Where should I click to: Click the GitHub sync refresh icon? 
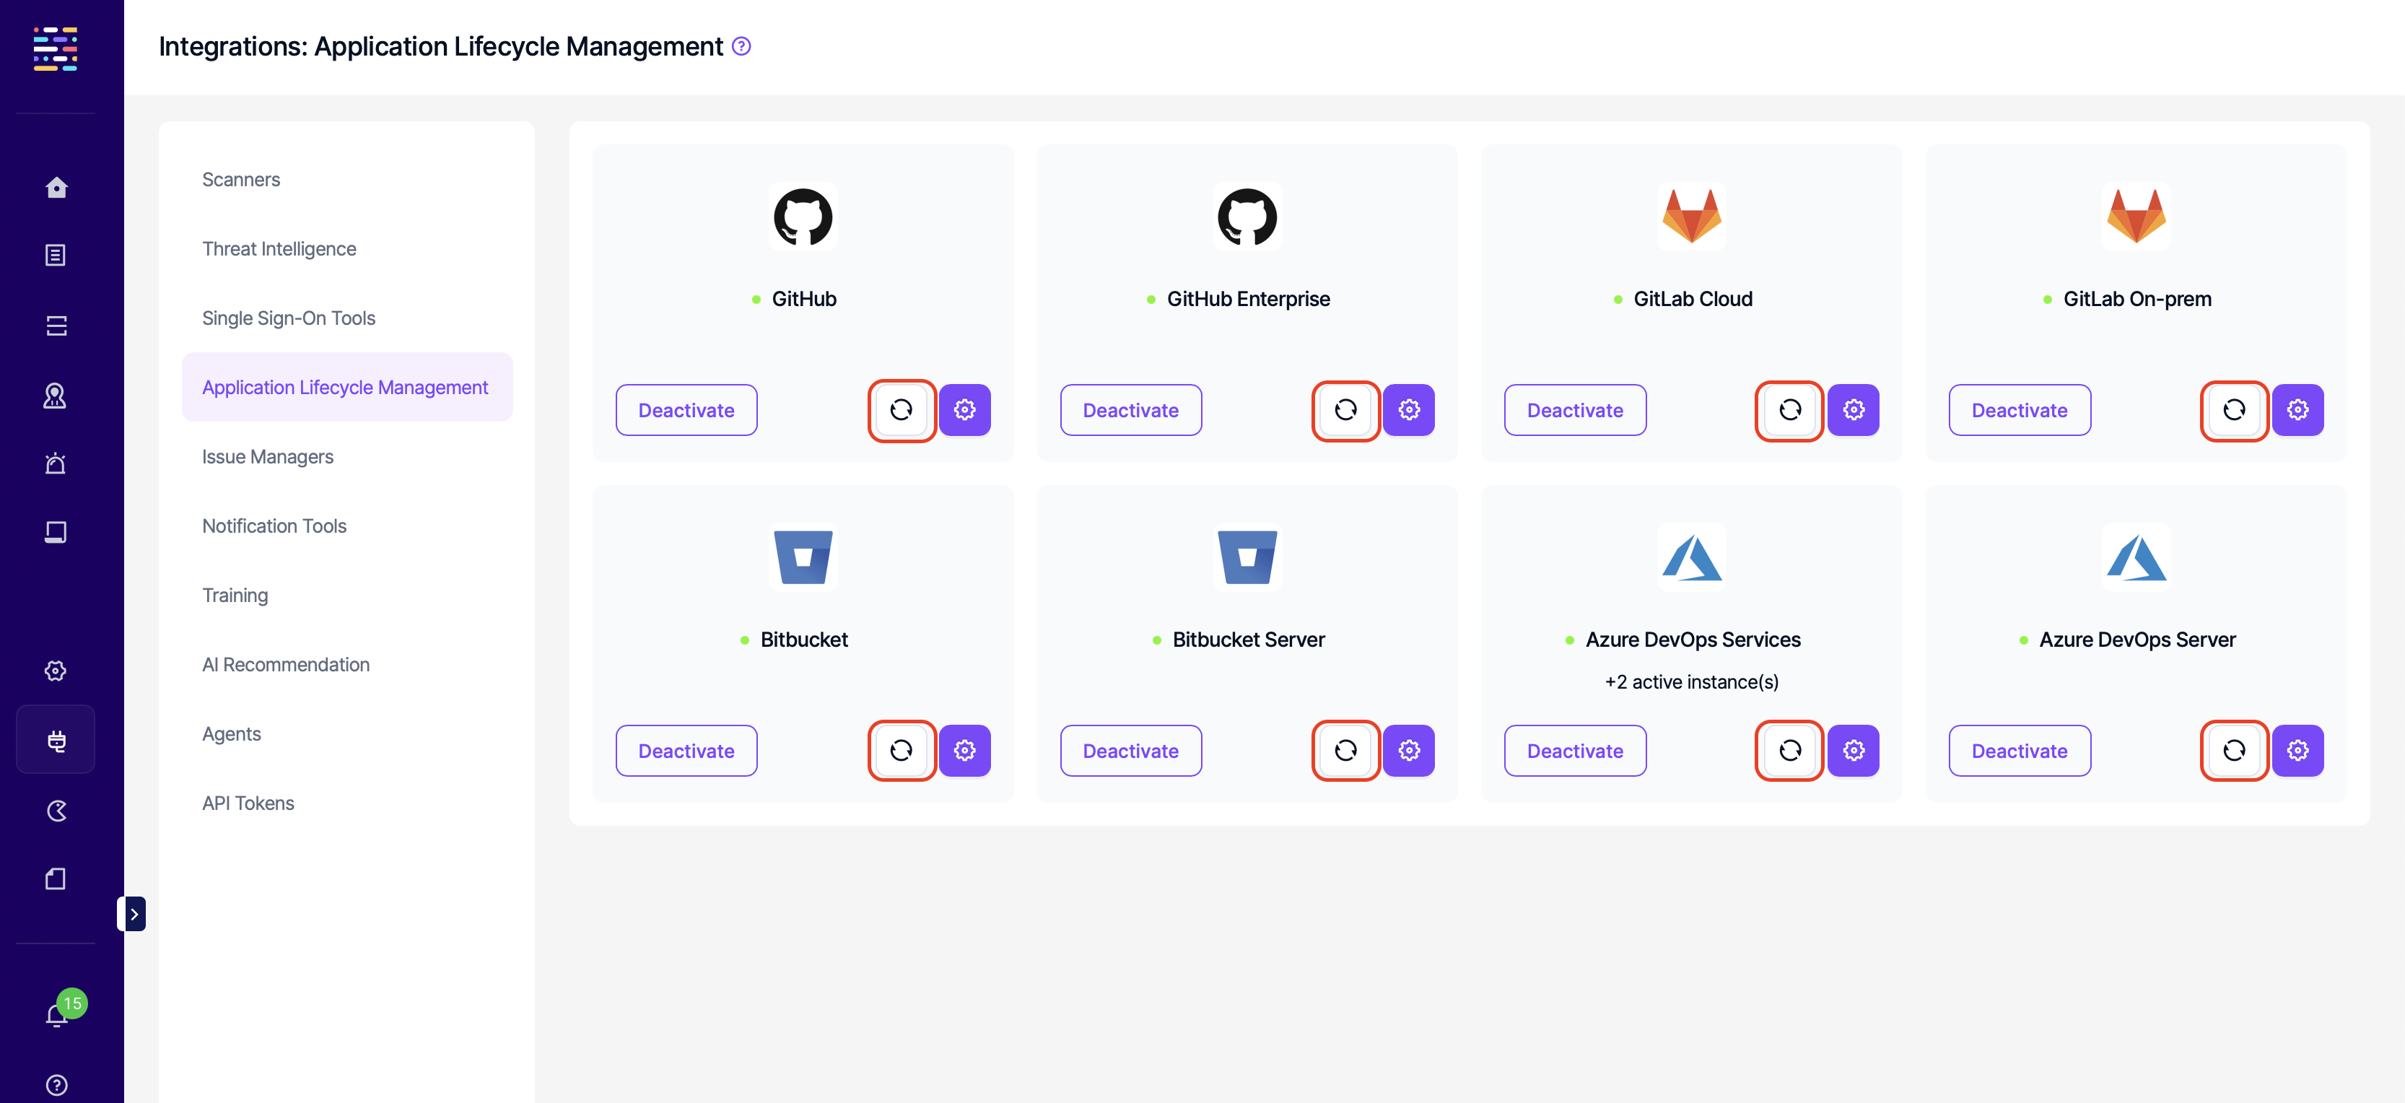click(x=901, y=410)
